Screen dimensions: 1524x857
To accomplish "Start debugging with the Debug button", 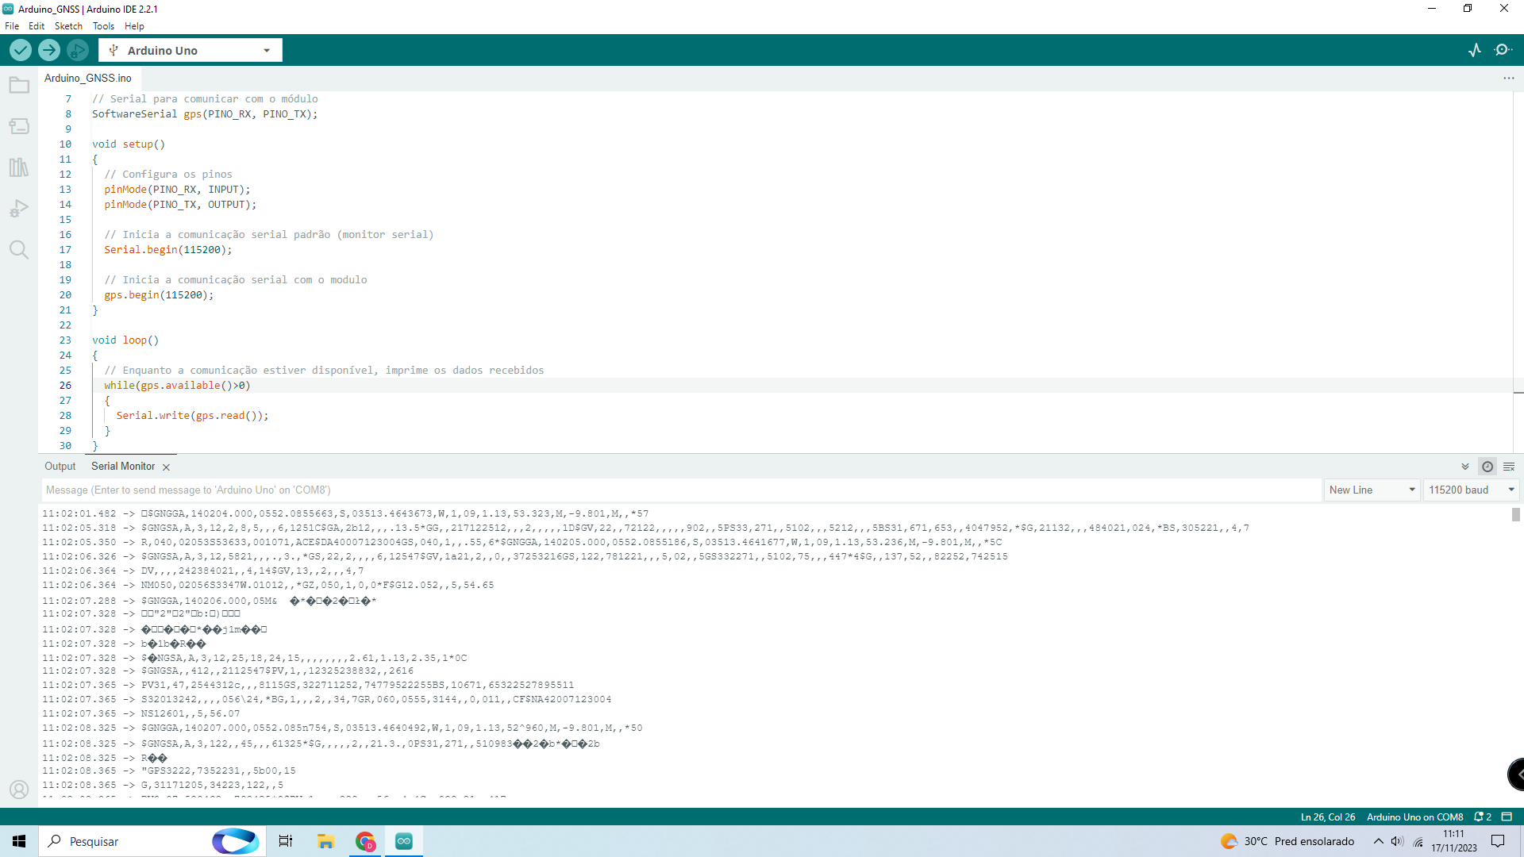I will [77, 50].
